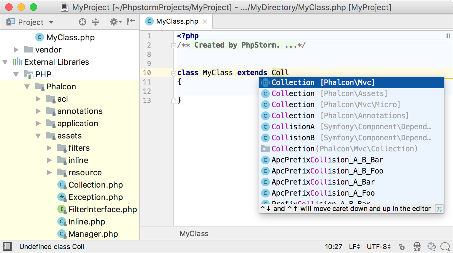Open the Project panel settings gear
This screenshot has width=453, height=253.
(x=115, y=22)
